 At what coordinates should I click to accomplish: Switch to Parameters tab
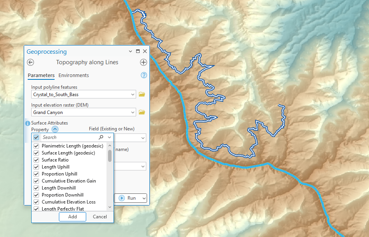point(41,75)
